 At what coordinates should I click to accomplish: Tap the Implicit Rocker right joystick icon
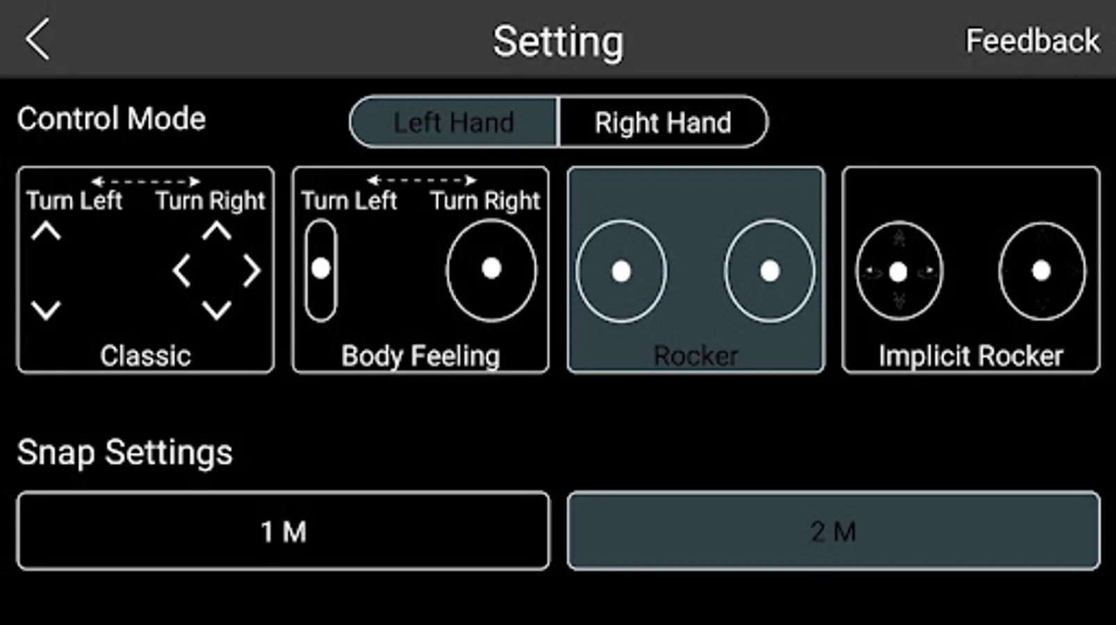1041,272
